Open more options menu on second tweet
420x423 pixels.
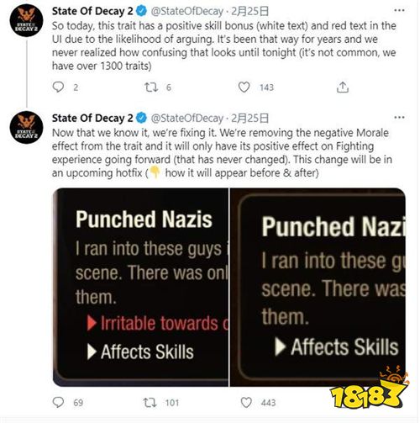click(399, 117)
